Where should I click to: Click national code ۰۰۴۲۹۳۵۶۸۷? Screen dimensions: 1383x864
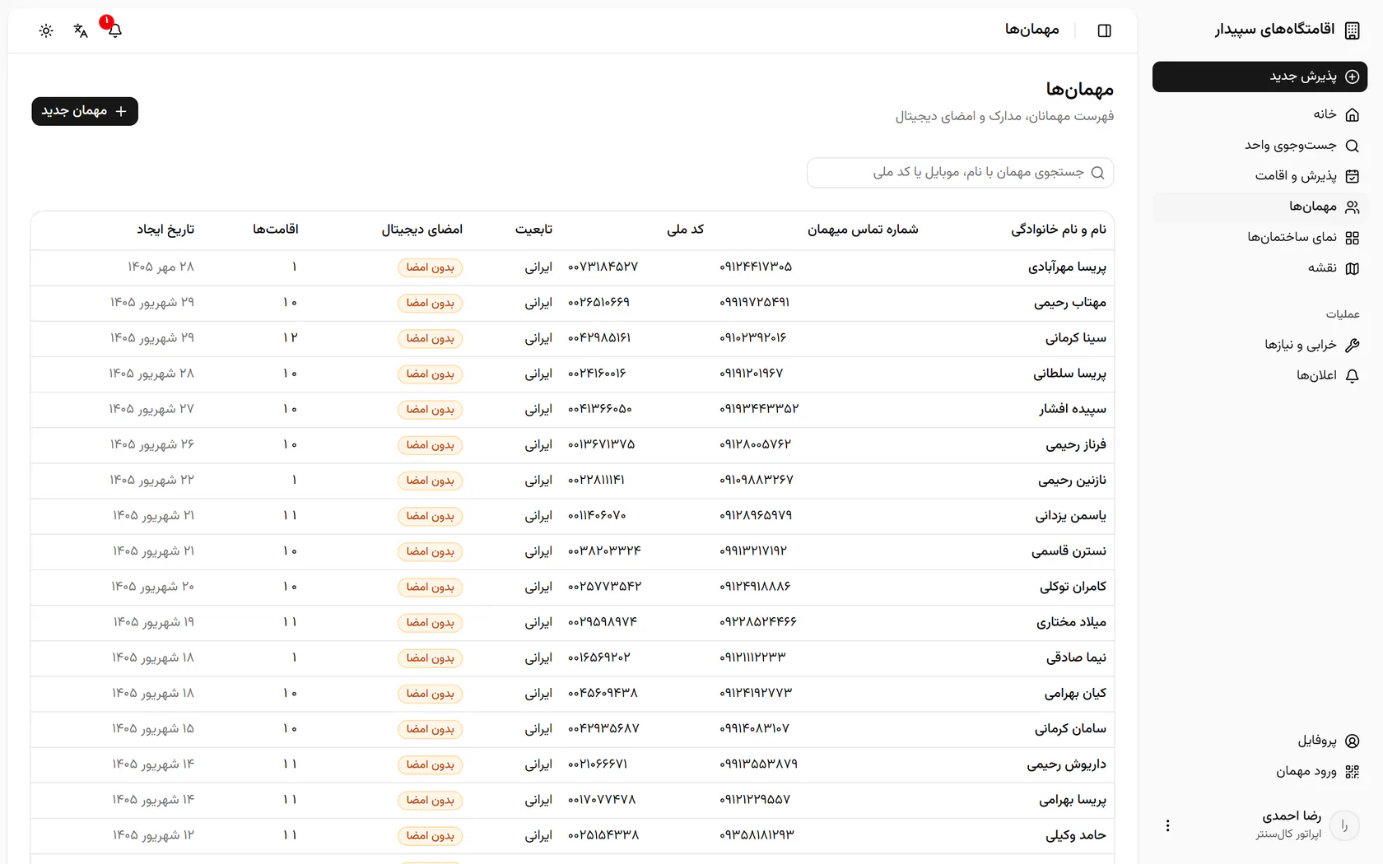pos(603,729)
